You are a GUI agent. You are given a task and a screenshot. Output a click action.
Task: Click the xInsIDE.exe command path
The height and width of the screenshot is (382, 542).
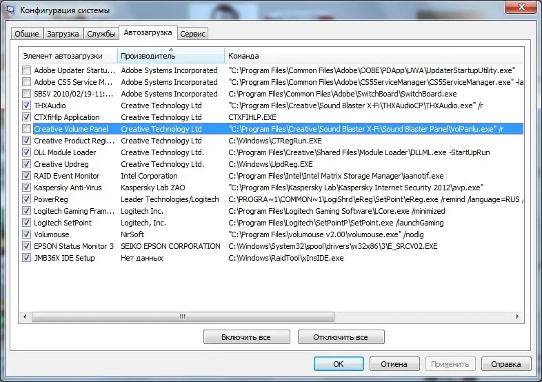[x=286, y=258]
